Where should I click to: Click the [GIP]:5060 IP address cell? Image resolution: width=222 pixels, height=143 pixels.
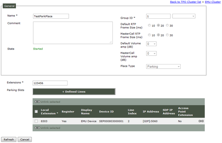[150, 121]
